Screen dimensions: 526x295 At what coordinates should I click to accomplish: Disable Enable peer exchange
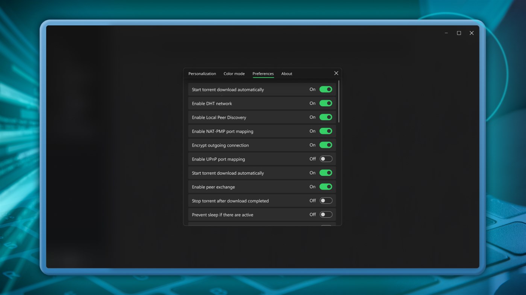(325, 186)
